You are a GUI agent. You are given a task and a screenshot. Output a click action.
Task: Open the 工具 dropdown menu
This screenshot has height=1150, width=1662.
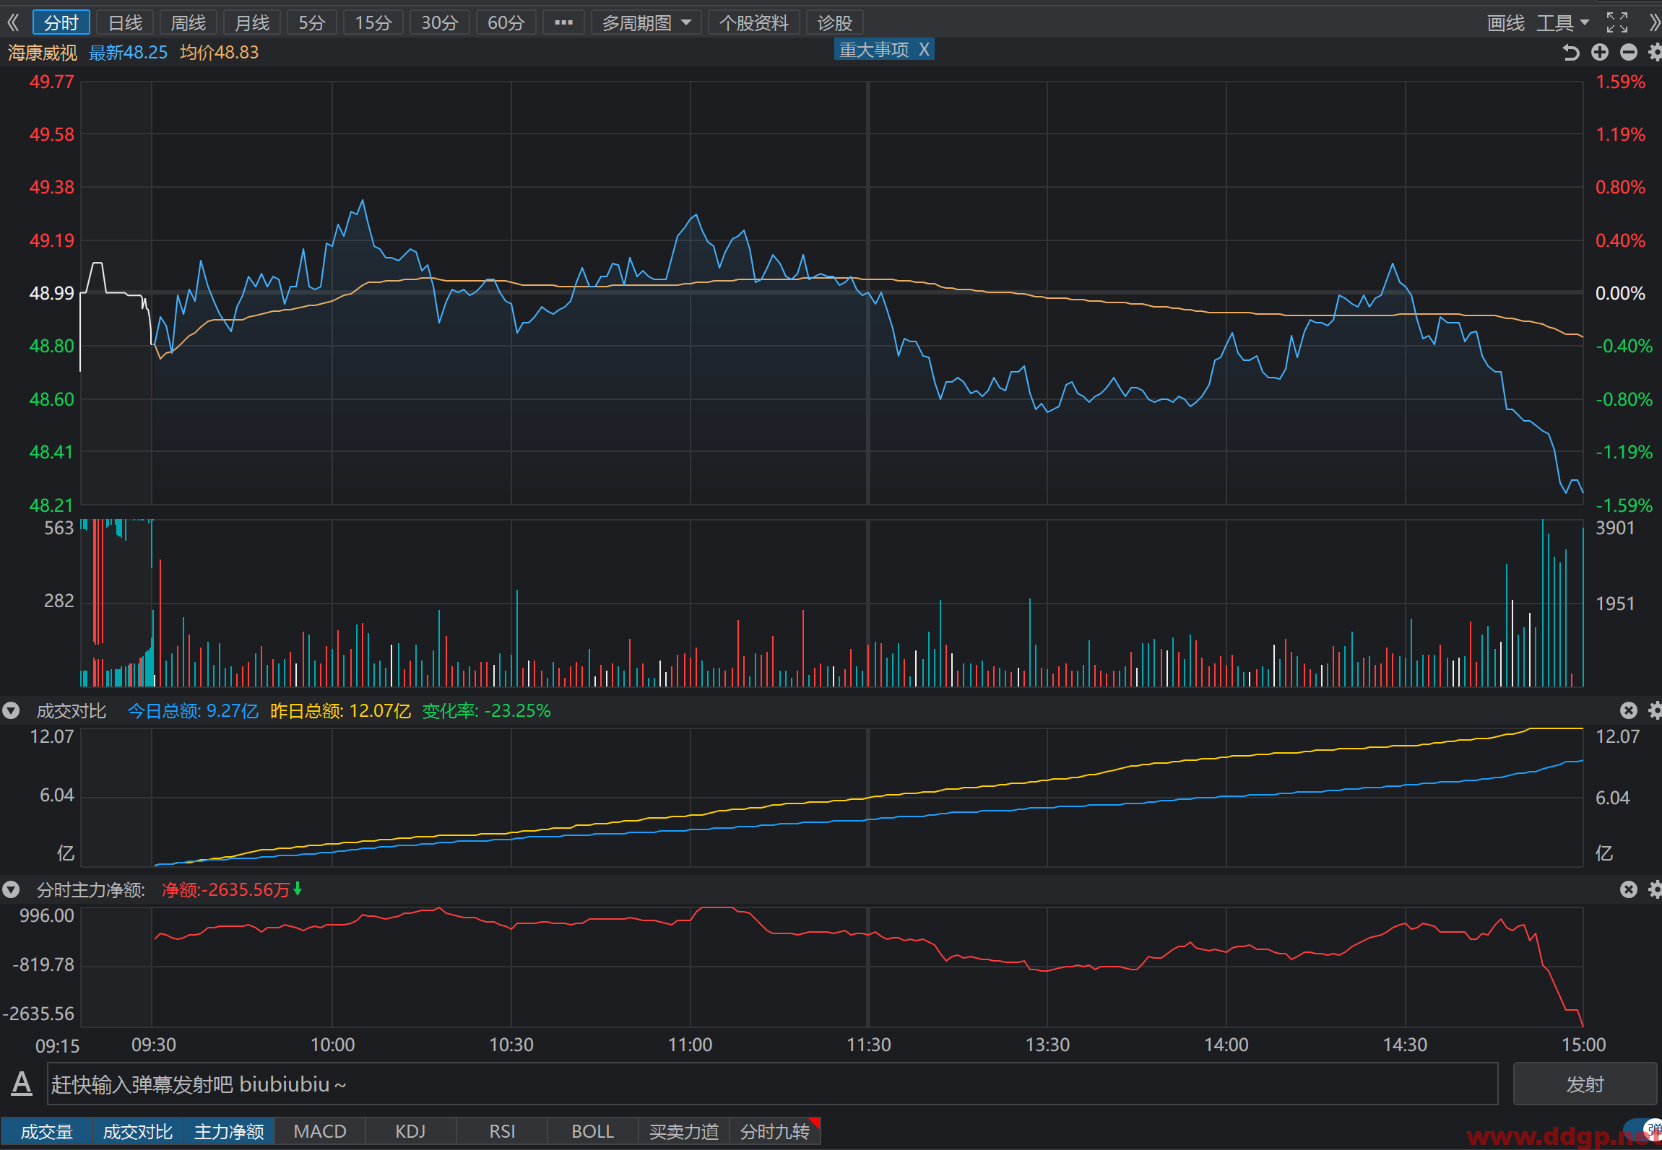[1562, 23]
